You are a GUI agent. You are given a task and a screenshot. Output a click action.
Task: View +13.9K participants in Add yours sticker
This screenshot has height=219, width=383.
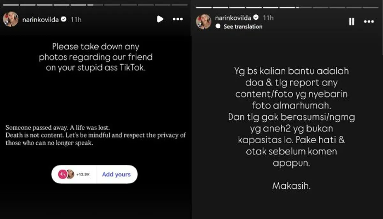83,174
